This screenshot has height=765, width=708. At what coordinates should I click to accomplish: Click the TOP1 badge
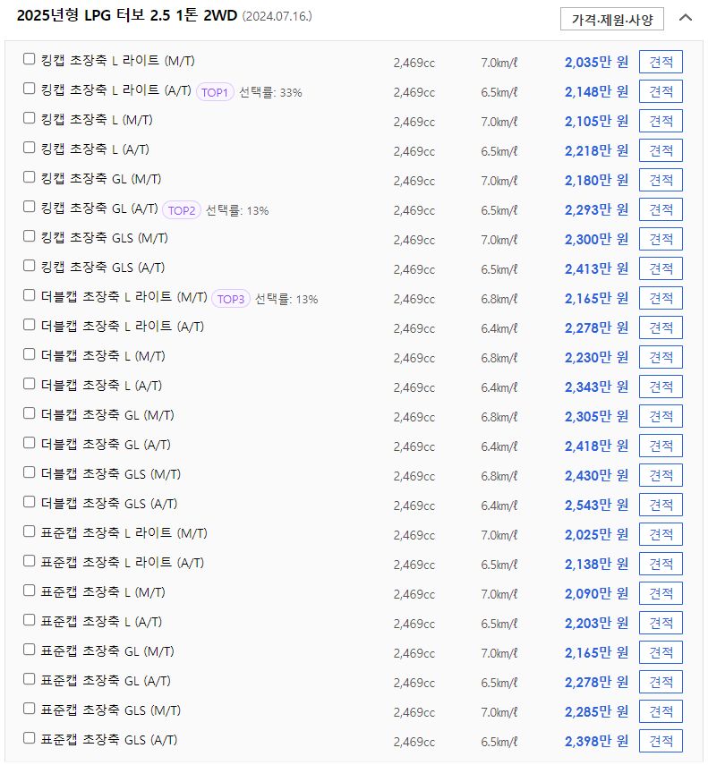tap(215, 92)
